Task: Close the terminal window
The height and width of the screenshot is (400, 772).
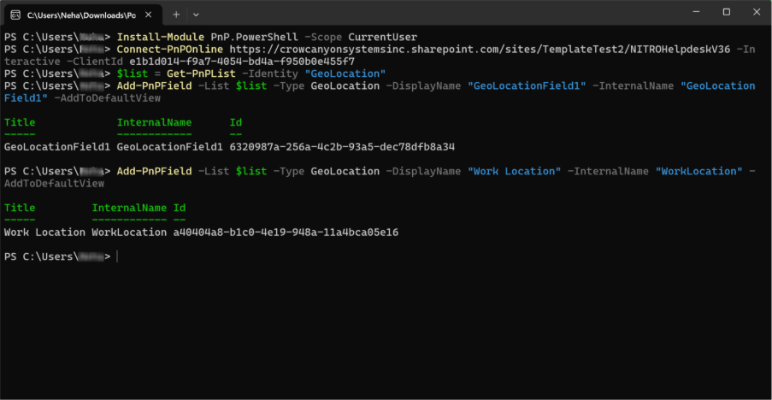Action: 756,13
